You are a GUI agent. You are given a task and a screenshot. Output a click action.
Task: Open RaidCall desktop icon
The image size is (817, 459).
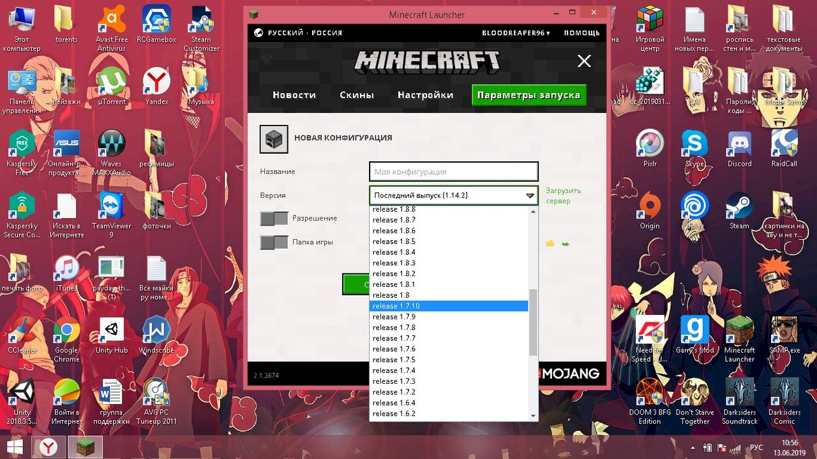point(784,149)
